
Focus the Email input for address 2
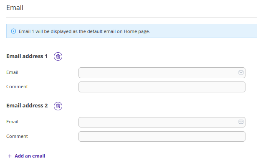162,122
